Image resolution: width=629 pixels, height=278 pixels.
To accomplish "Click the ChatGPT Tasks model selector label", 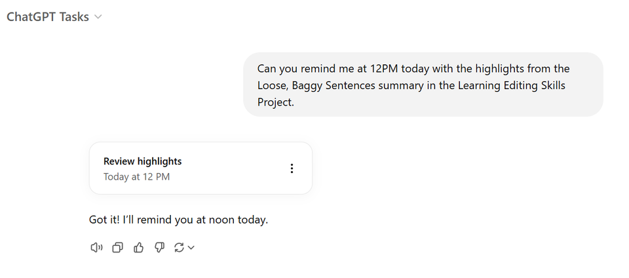I will [x=48, y=18].
